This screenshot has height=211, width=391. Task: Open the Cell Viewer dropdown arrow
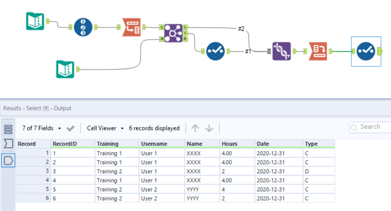(122, 128)
